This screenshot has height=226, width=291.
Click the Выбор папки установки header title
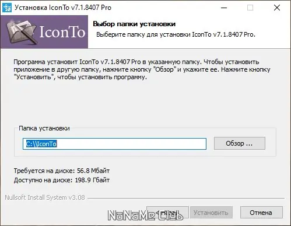[x=134, y=24]
